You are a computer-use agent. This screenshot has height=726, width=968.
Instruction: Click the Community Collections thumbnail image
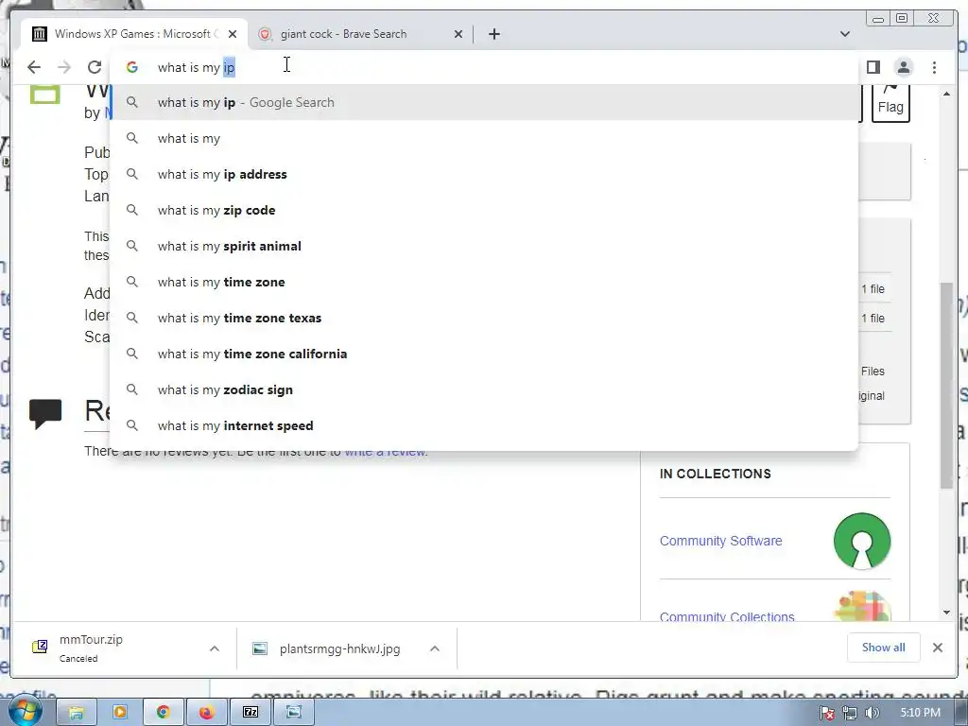coord(862,606)
